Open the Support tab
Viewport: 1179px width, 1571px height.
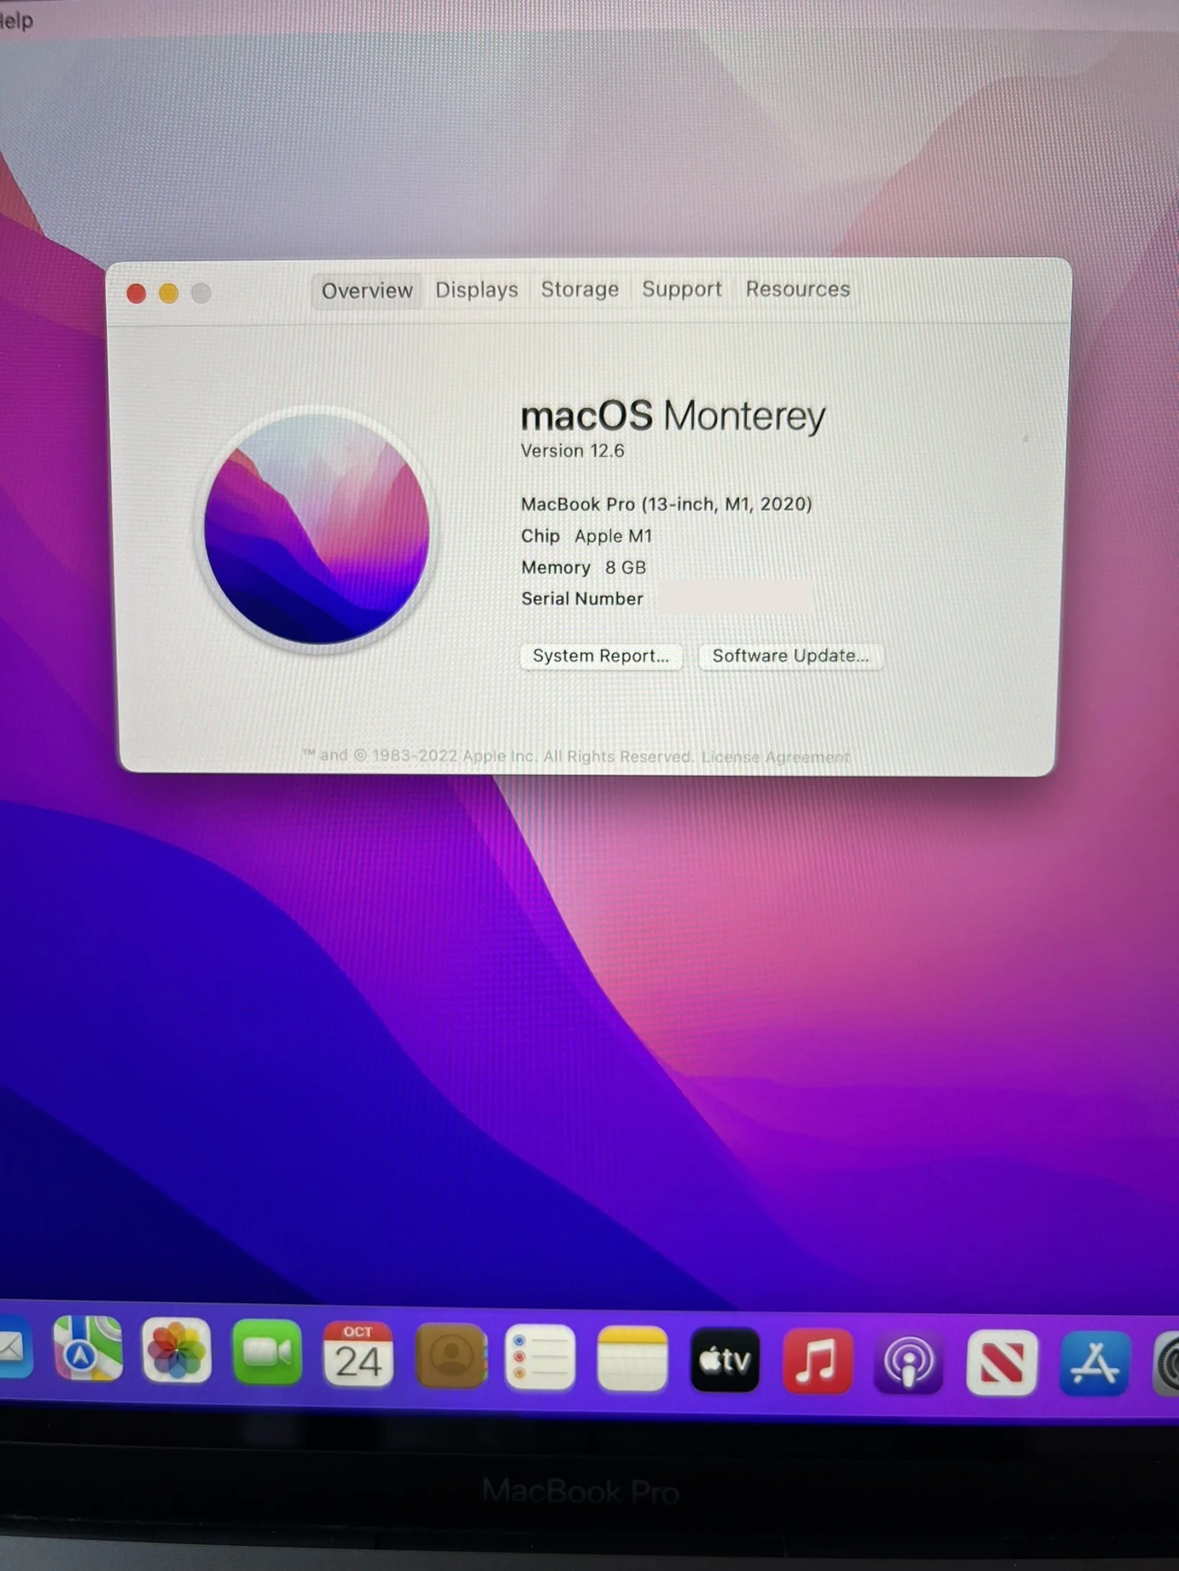click(x=682, y=289)
